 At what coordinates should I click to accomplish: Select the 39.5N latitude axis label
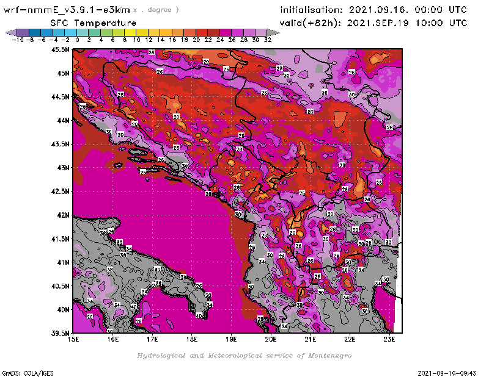pos(60,334)
